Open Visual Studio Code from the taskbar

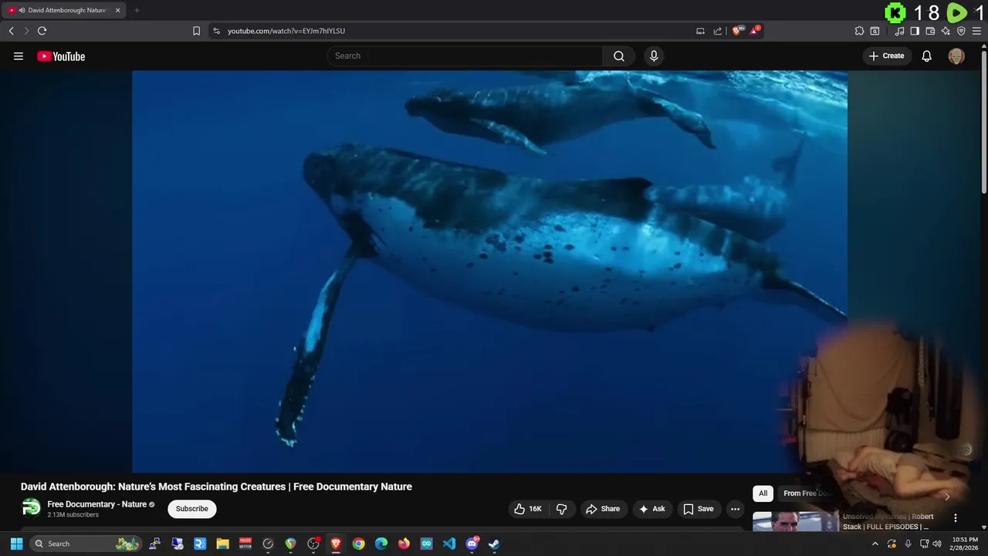pyautogui.click(x=449, y=544)
